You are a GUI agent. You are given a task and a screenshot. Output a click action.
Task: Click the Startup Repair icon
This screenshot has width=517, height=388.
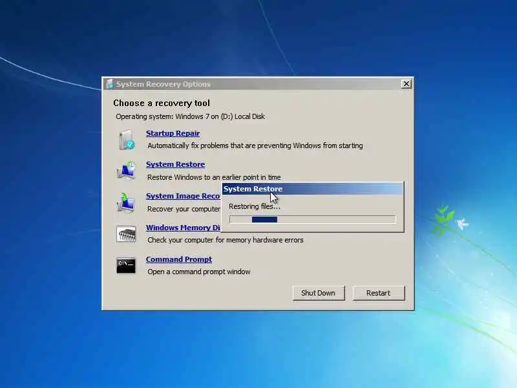point(127,140)
